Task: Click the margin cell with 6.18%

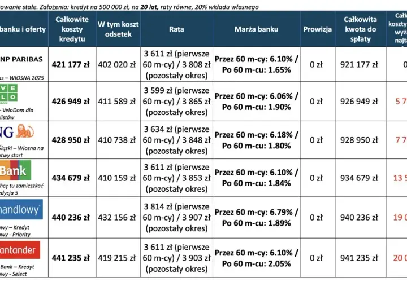Action: click(256, 140)
